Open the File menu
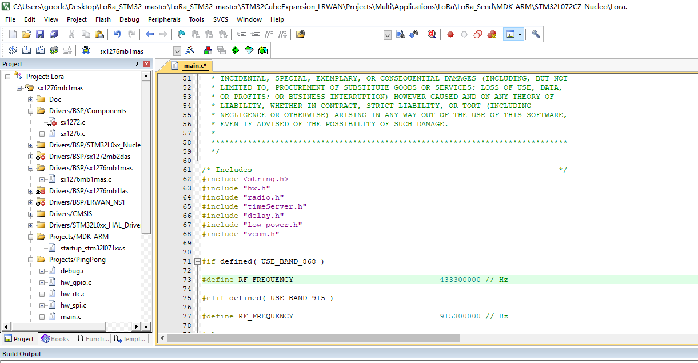The width and height of the screenshot is (698, 363). click(x=10, y=19)
